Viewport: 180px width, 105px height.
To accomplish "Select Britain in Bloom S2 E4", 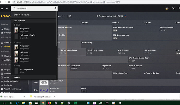I will pyautogui.click(x=170, y=29).
